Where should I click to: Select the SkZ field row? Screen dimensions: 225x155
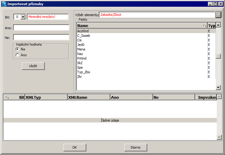[146, 63]
